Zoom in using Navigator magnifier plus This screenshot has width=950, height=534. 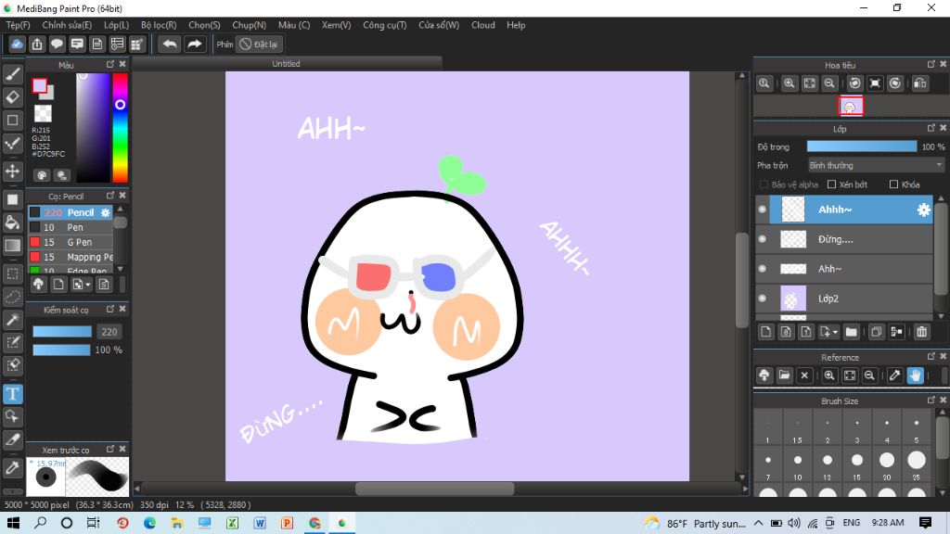pyautogui.click(x=789, y=83)
